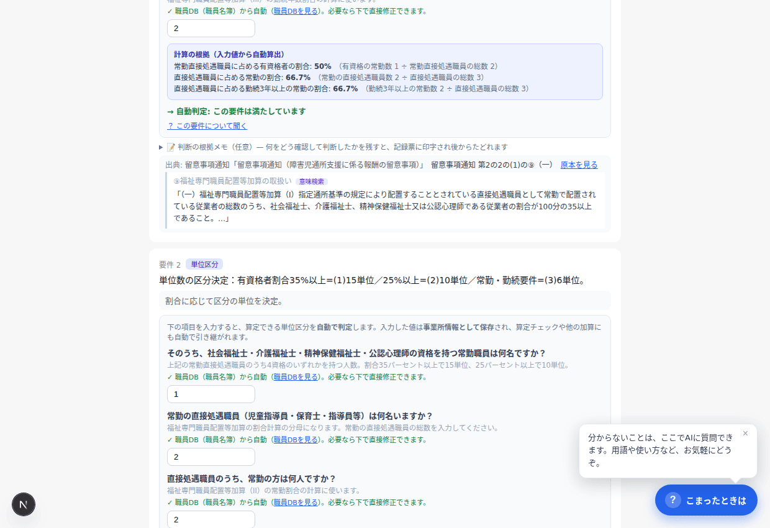Open the こまったときは help button
Viewport: 770px width, 528px height.
click(706, 500)
